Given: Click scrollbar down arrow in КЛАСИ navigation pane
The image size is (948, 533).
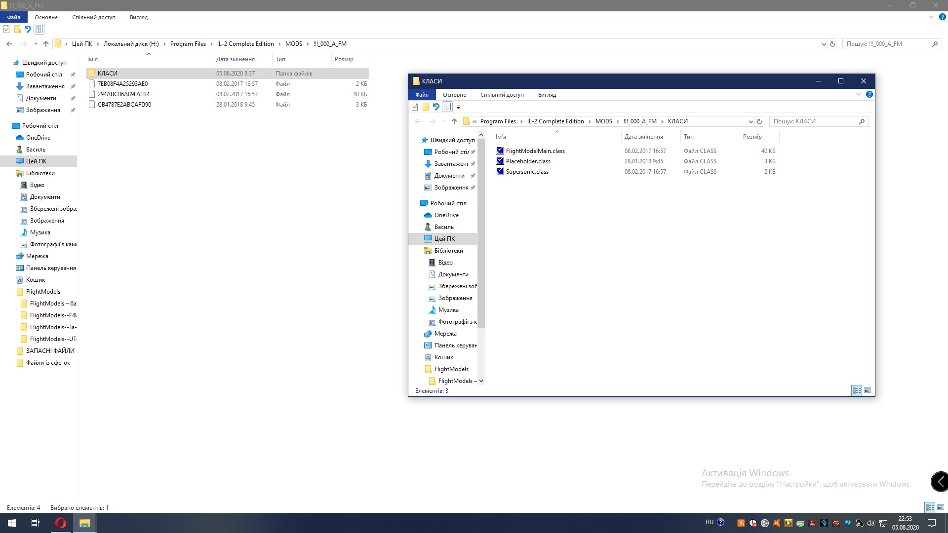Looking at the screenshot, I should pos(481,381).
